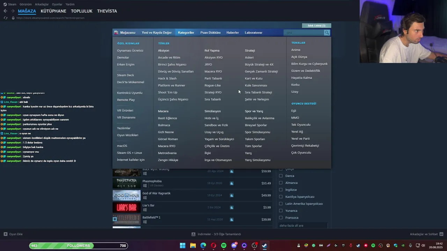The width and height of the screenshot is (447, 251).
Task: Open the Yardım menu
Action: pyautogui.click(x=70, y=4)
